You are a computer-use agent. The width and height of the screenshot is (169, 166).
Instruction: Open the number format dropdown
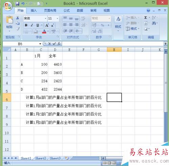coord(109,18)
